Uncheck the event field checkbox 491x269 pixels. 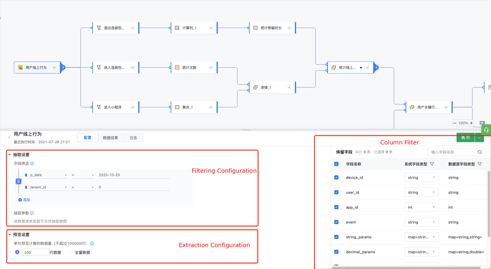tap(336, 222)
